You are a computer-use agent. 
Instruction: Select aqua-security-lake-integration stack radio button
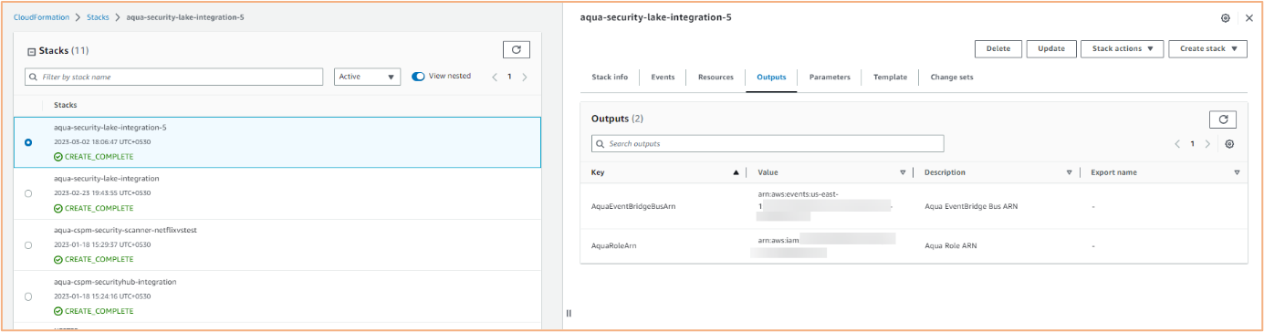[x=28, y=193]
